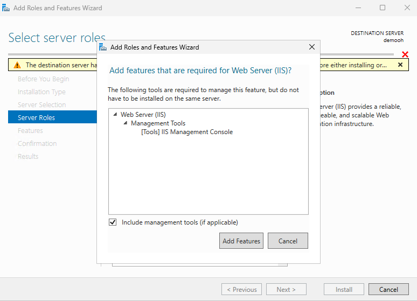Cancel the main Add Roles wizard

(388, 289)
